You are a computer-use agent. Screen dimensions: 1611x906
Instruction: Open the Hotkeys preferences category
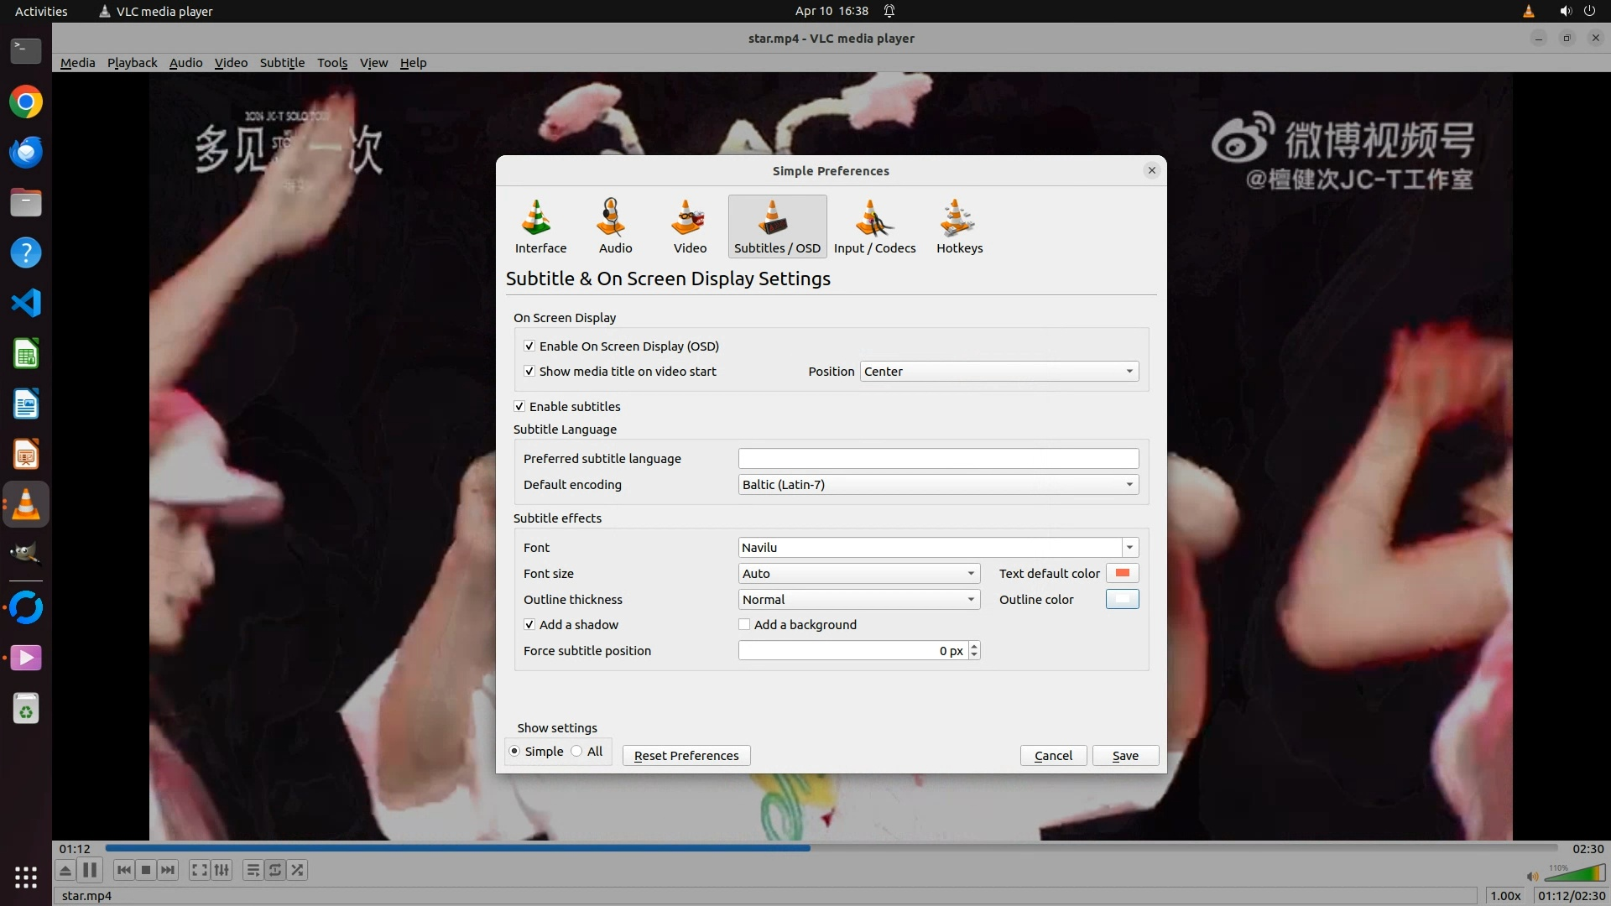pyautogui.click(x=959, y=226)
